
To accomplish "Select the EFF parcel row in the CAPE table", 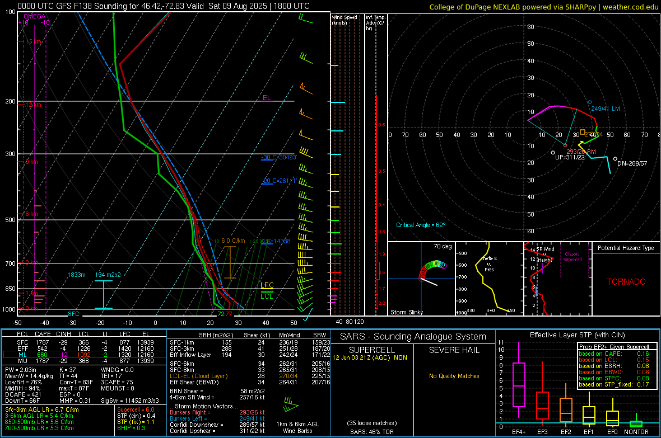I will pos(85,348).
